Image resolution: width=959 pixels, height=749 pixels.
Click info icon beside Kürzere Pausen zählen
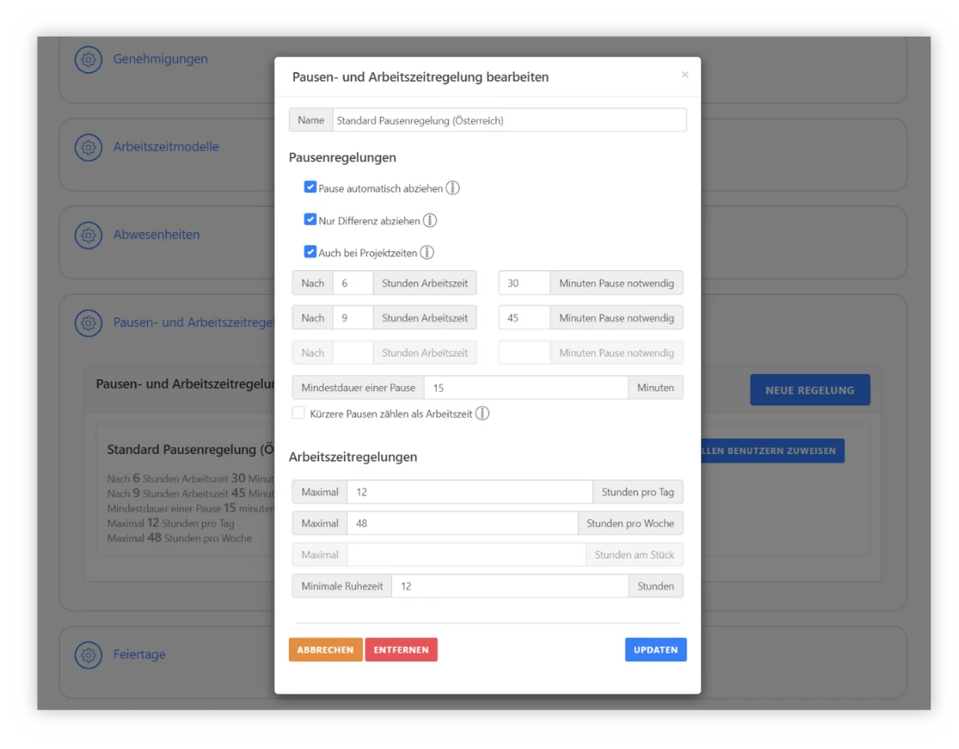(483, 414)
